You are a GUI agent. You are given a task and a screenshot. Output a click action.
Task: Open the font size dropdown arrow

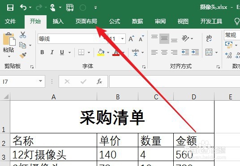point(122,39)
